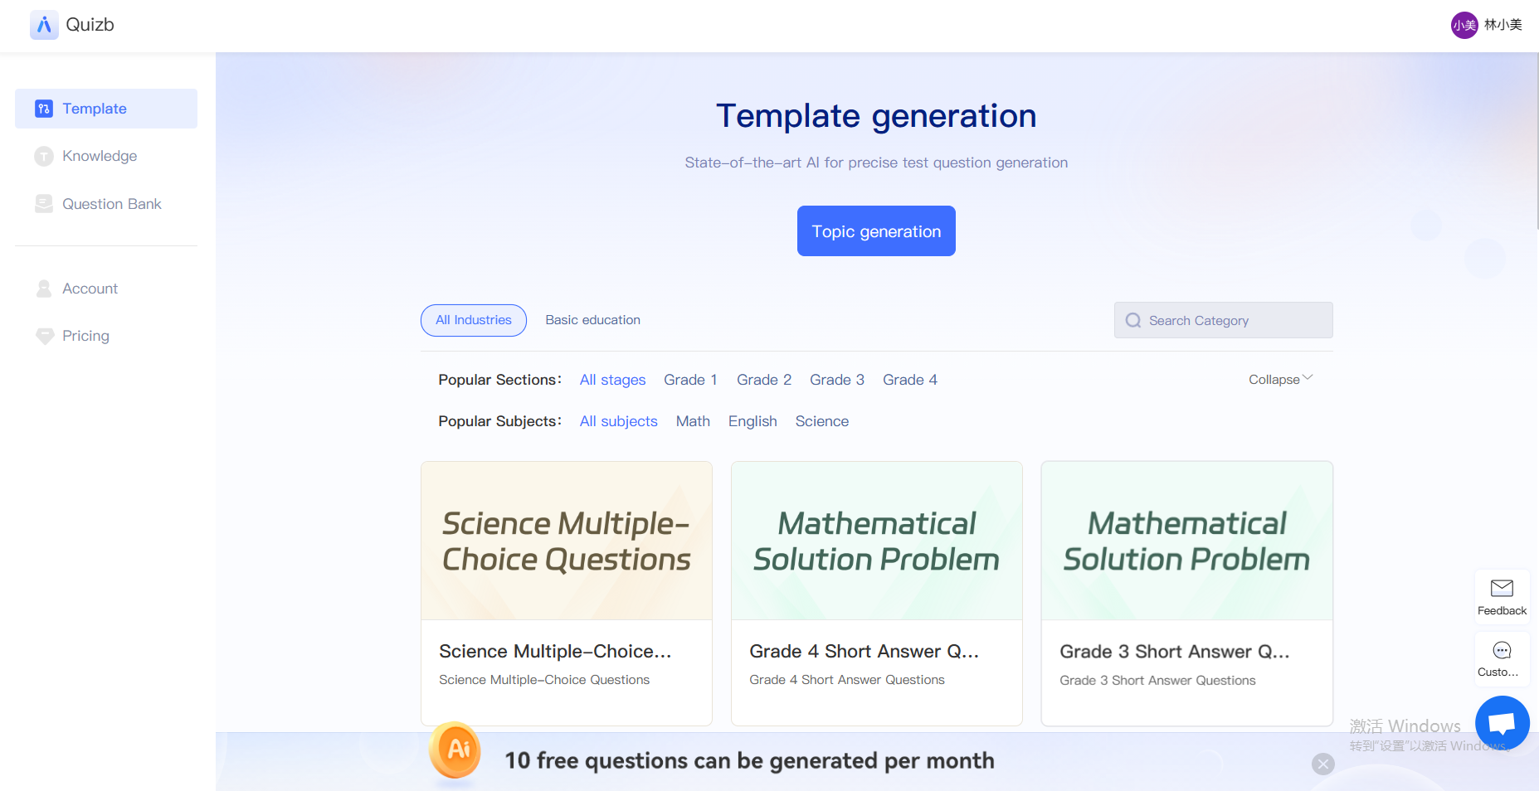
Task: Select the All Industries filter pill
Action: click(x=474, y=320)
